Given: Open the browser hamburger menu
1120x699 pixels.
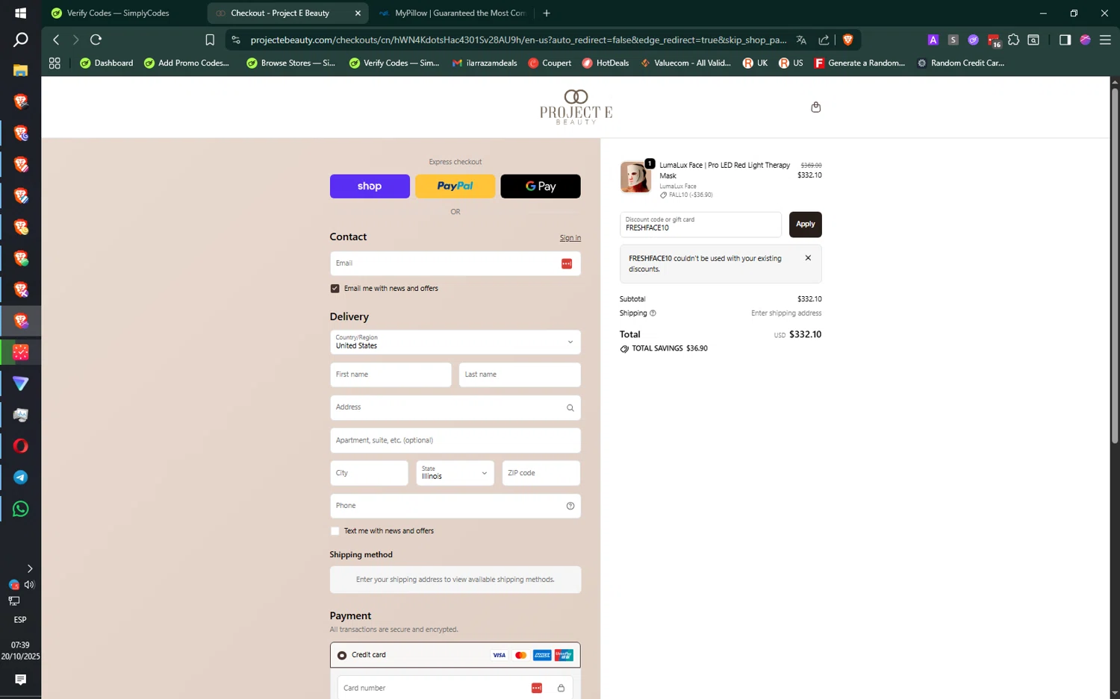Looking at the screenshot, I should coord(1105,40).
